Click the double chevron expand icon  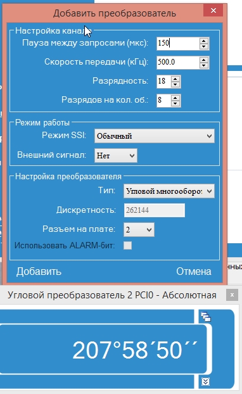(x=205, y=382)
